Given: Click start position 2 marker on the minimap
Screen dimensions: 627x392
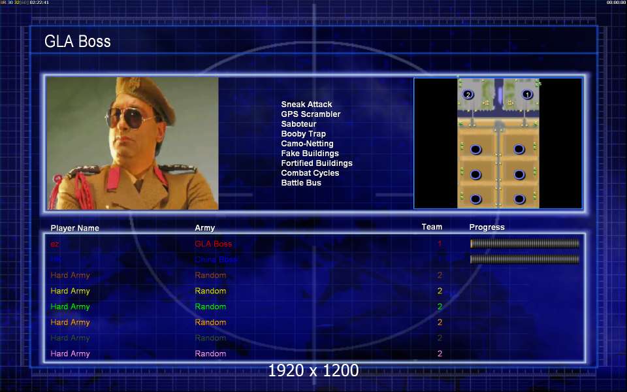Looking at the screenshot, I should coord(468,95).
